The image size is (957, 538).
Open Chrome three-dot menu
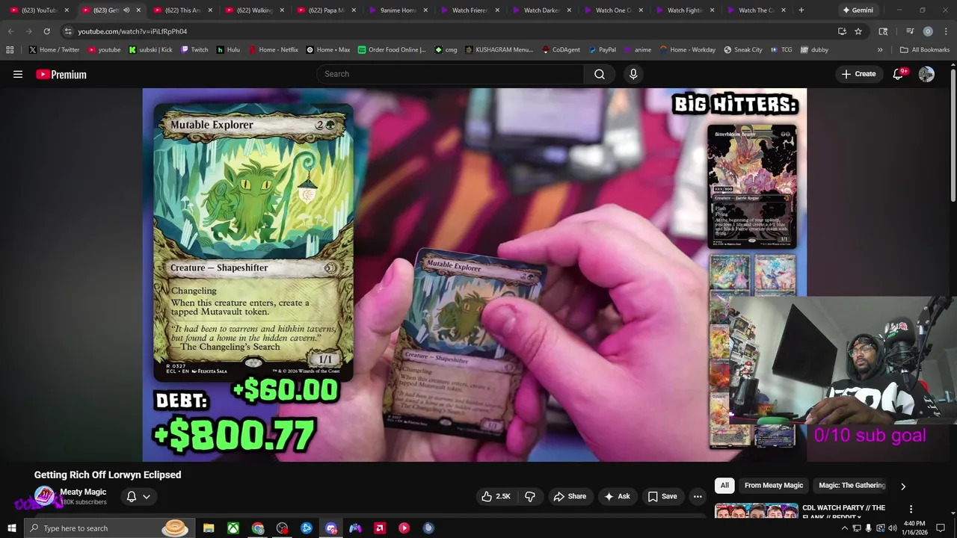(945, 31)
